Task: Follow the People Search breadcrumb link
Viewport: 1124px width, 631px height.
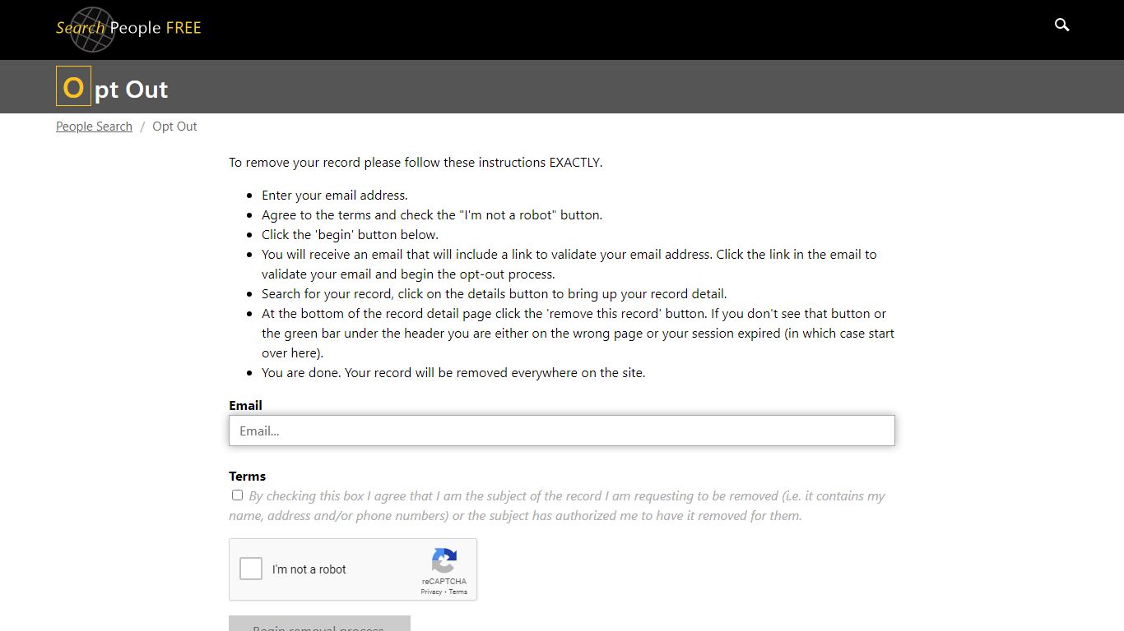Action: pos(94,127)
